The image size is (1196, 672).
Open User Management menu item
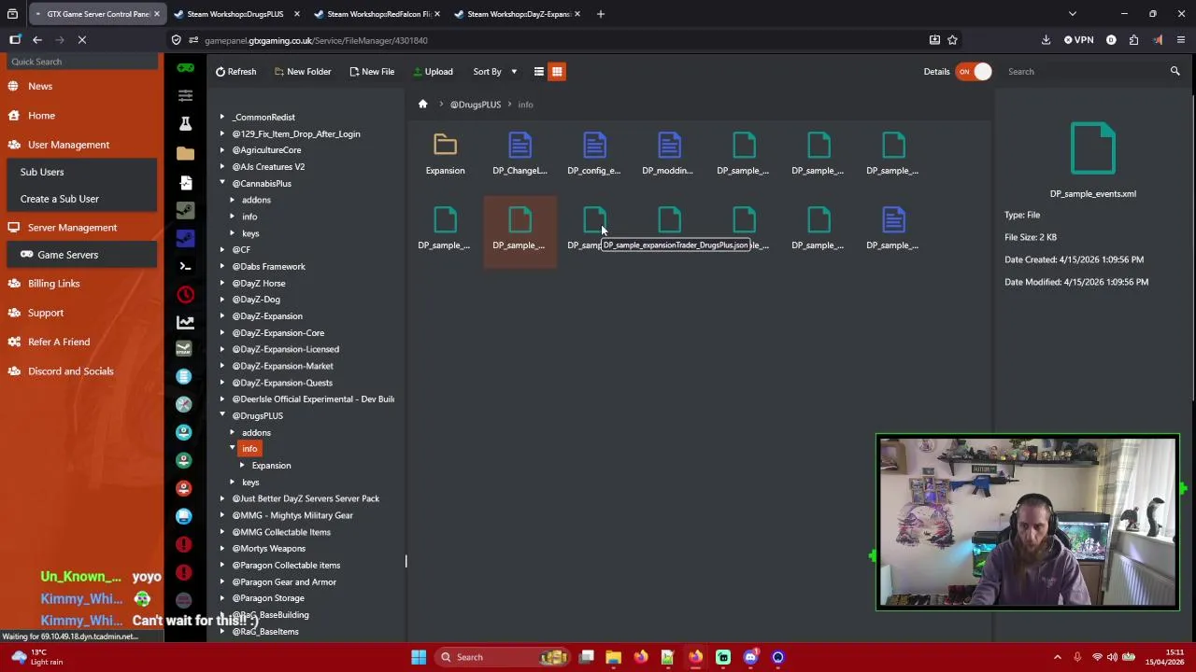coord(68,145)
